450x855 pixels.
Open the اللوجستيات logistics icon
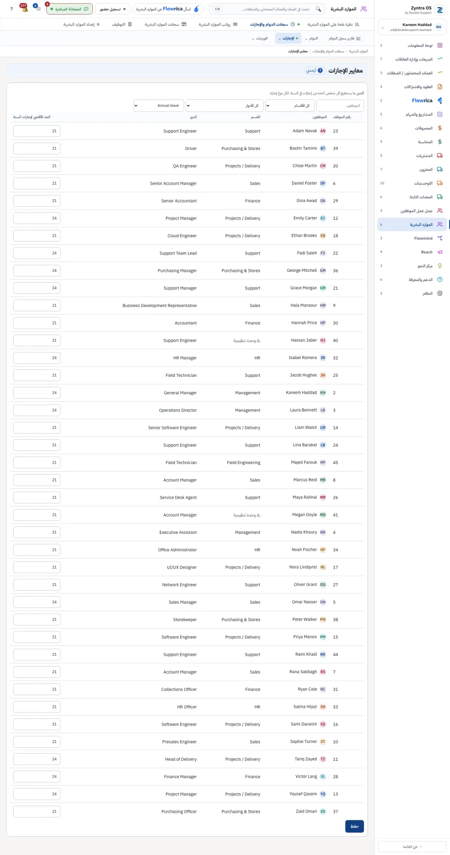[x=440, y=183]
